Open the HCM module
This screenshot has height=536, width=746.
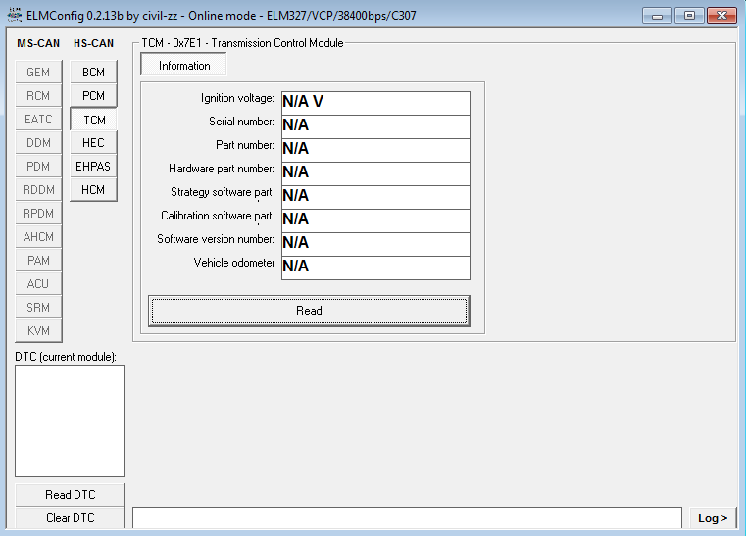coord(93,190)
